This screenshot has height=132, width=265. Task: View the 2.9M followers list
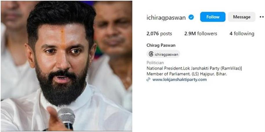pos(201,34)
